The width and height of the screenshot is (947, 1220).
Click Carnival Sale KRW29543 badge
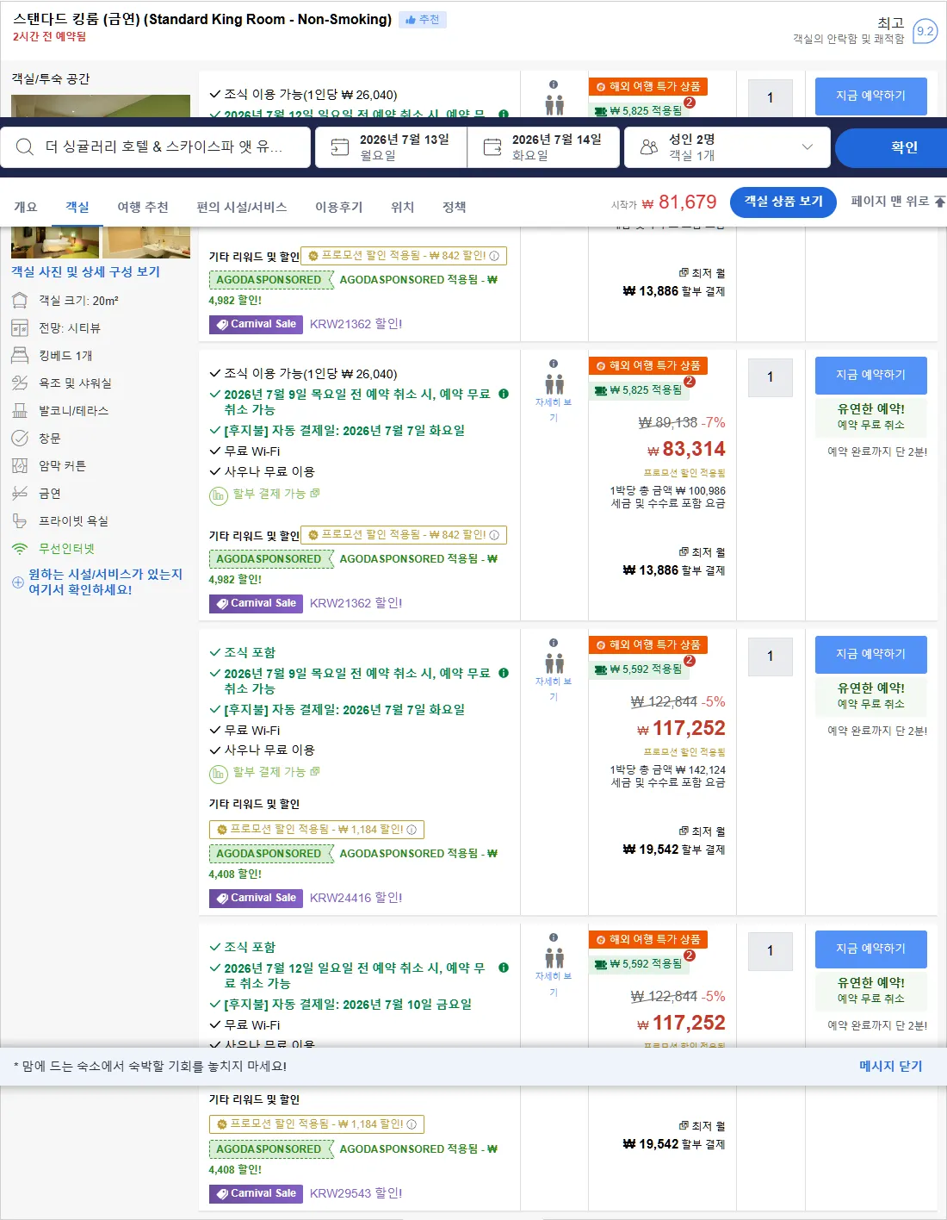[256, 1193]
